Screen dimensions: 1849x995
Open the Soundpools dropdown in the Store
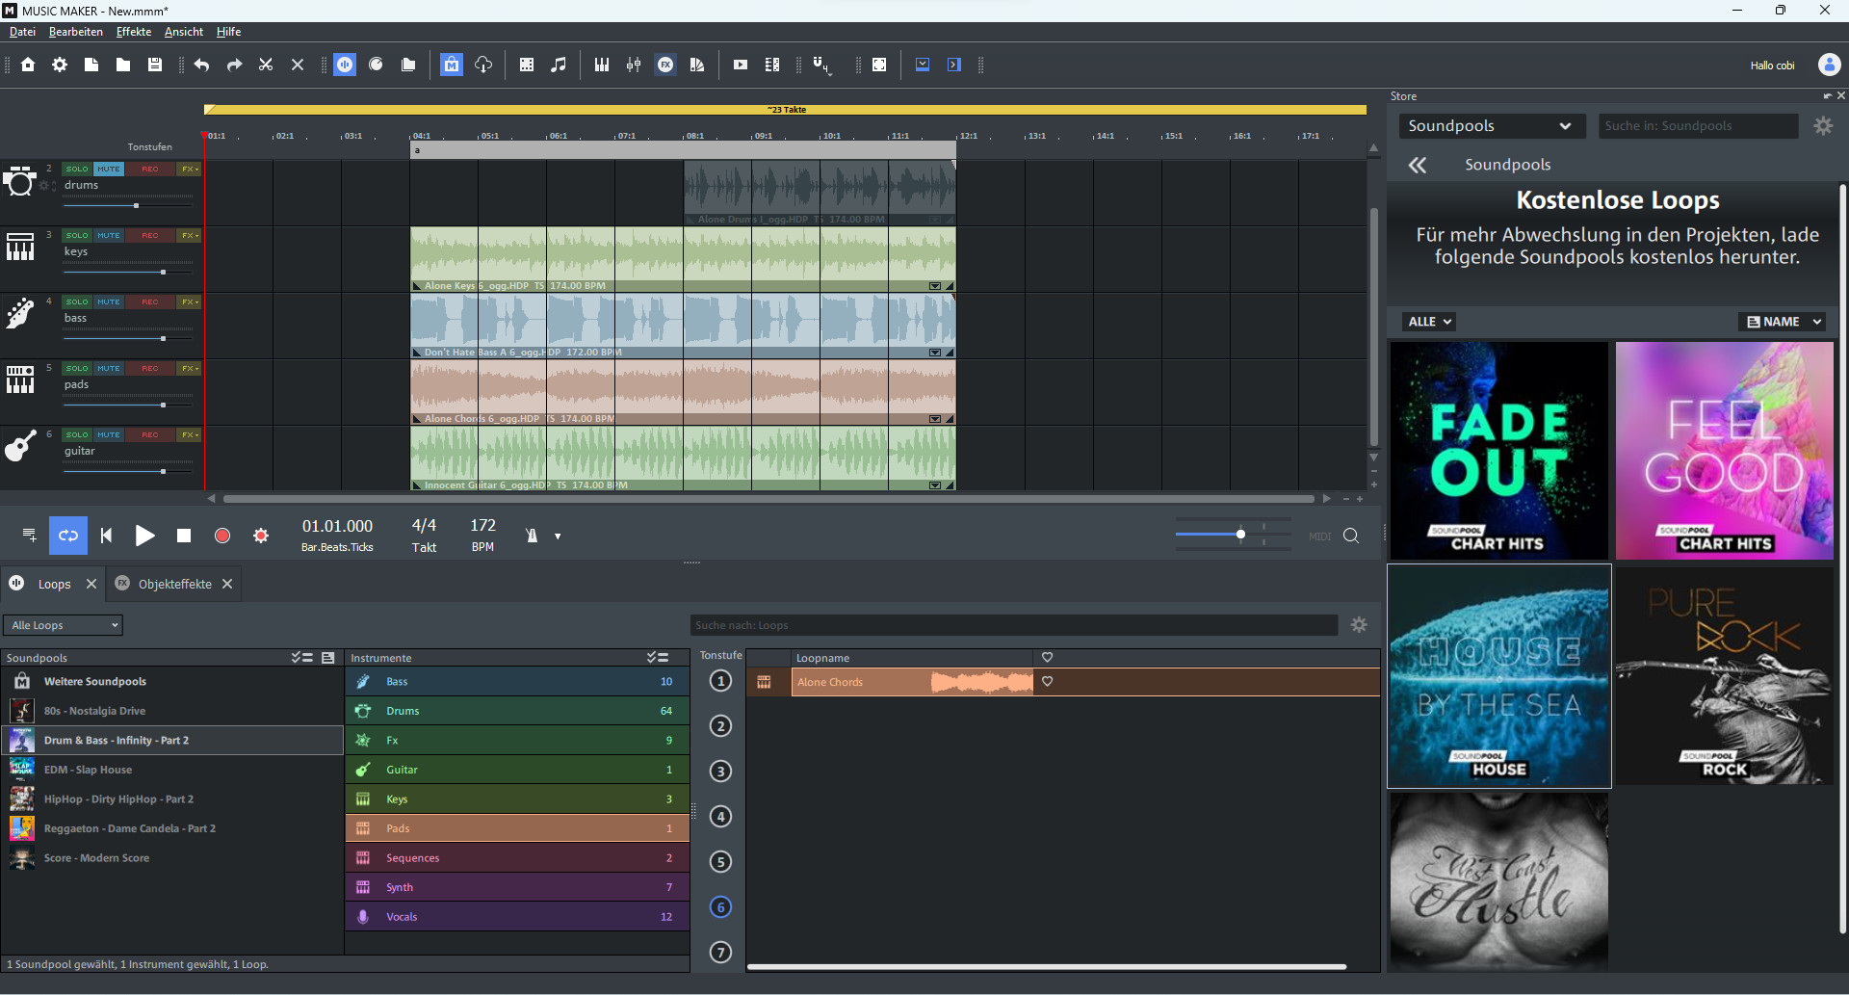[x=1491, y=126]
